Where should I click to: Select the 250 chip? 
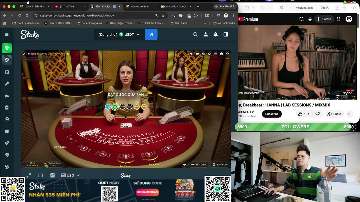point(129,107)
